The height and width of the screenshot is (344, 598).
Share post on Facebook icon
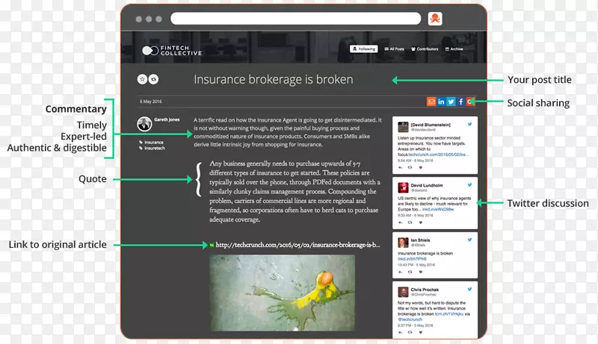[460, 101]
